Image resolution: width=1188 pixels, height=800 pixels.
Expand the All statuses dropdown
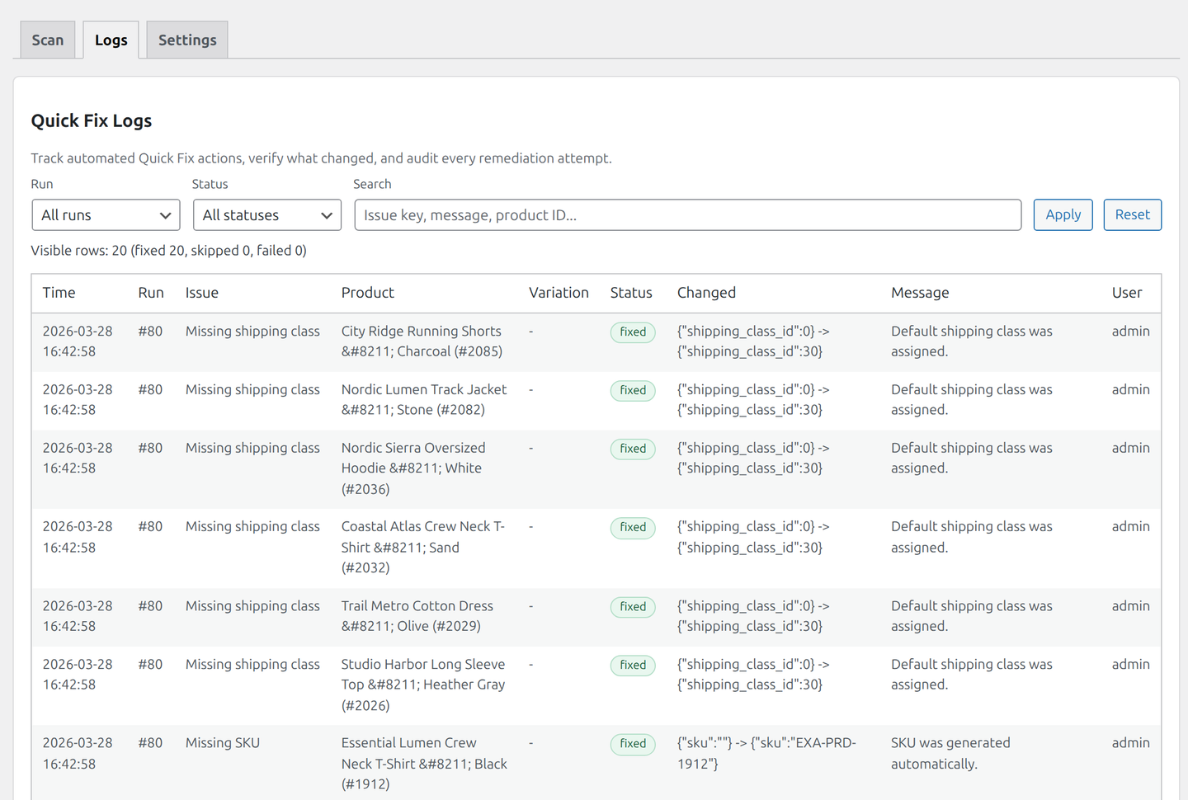(266, 215)
